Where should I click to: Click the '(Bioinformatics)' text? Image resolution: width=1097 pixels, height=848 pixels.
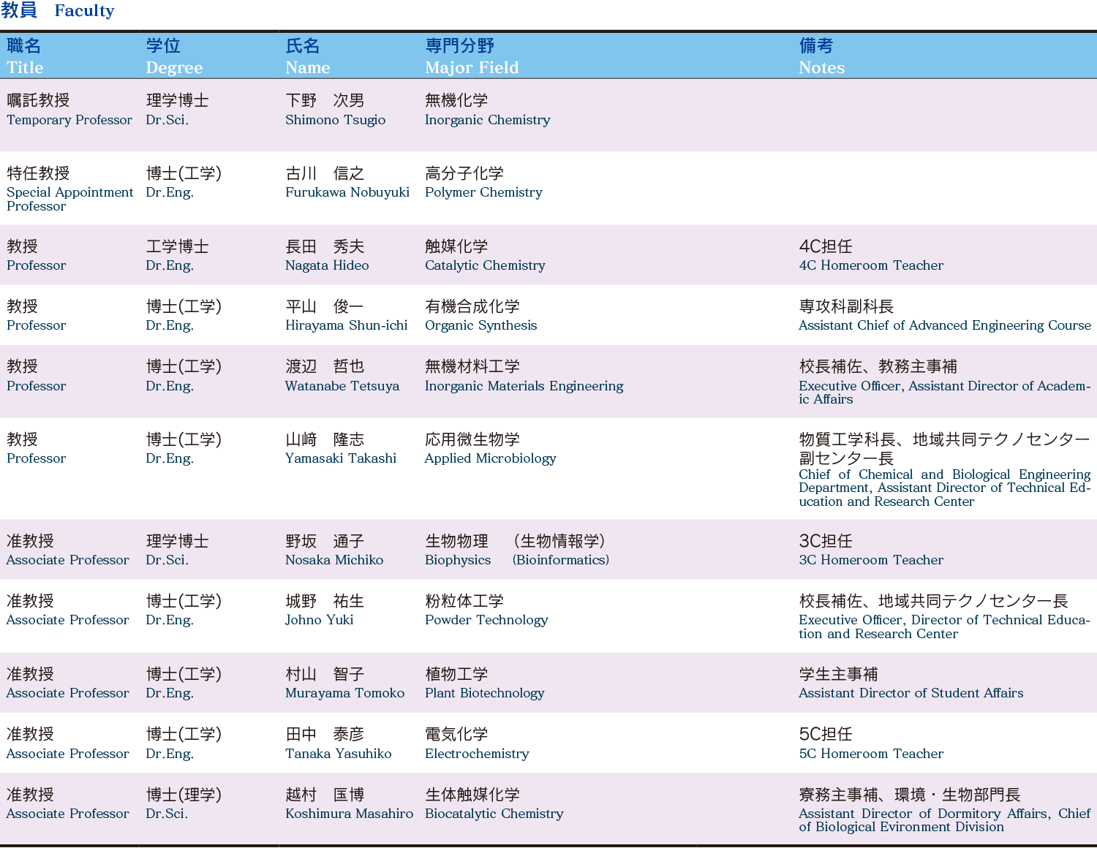[x=561, y=560]
